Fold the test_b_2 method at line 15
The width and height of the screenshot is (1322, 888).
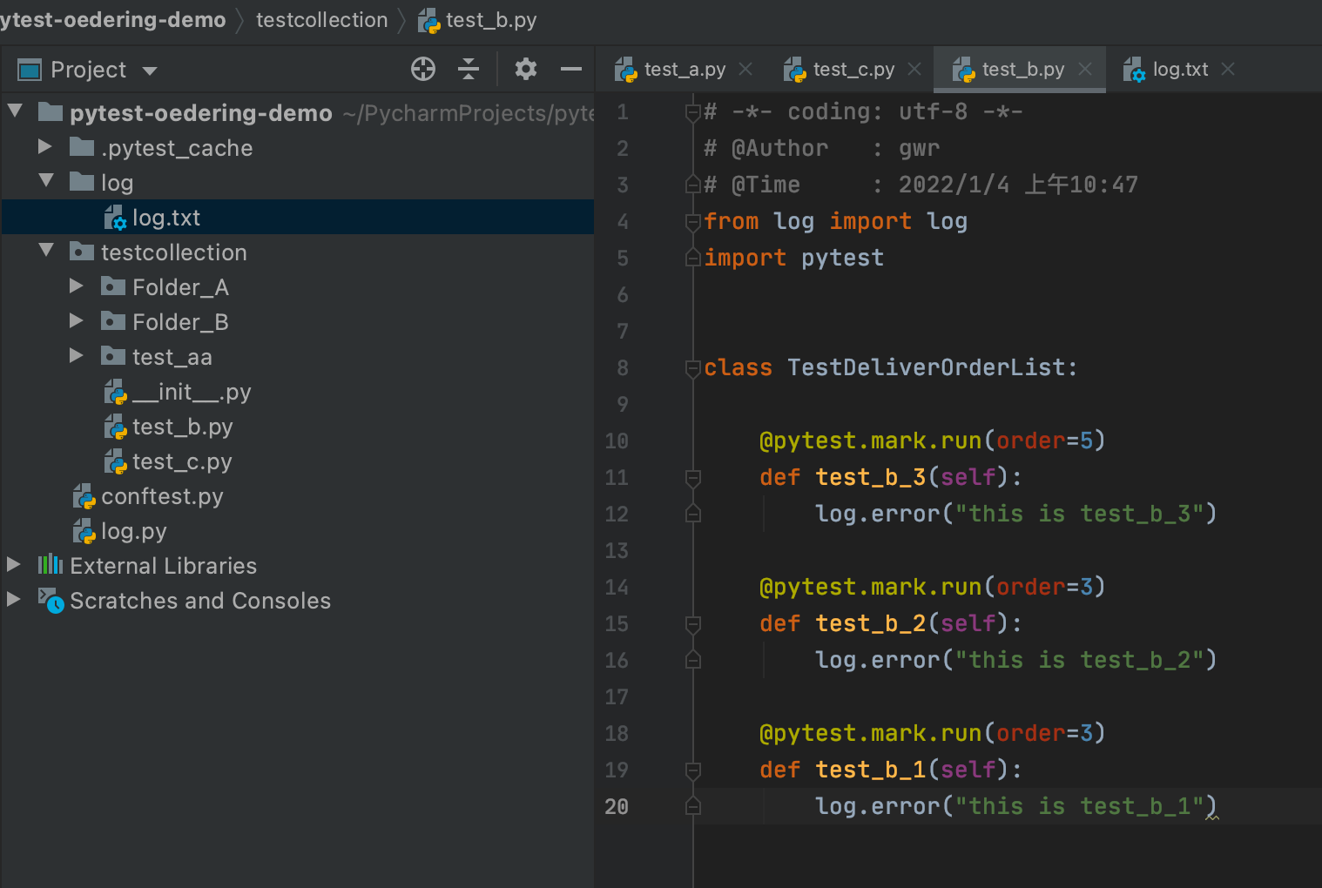coord(693,623)
